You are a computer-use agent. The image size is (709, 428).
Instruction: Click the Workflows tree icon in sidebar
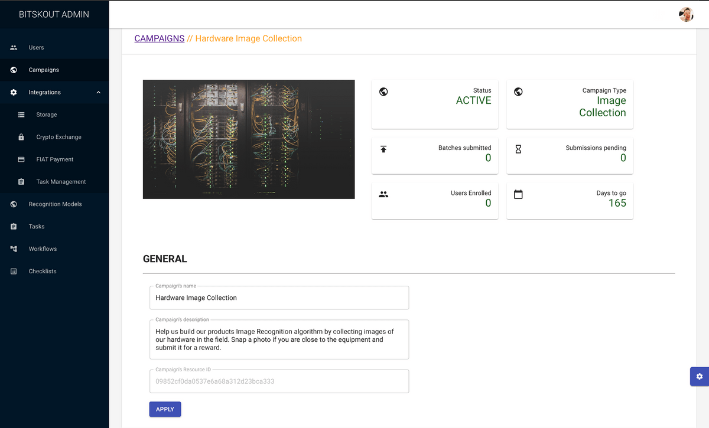[x=14, y=249]
